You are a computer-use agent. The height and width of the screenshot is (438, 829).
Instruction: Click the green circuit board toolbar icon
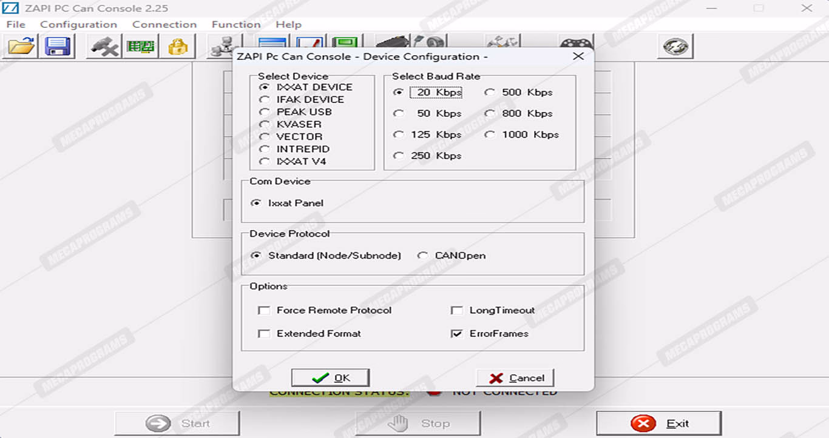(141, 46)
